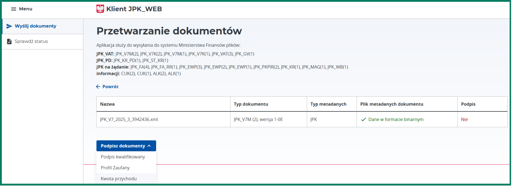Choose Profil Zaufany signing option
The height and width of the screenshot is (186, 512).
(126, 168)
